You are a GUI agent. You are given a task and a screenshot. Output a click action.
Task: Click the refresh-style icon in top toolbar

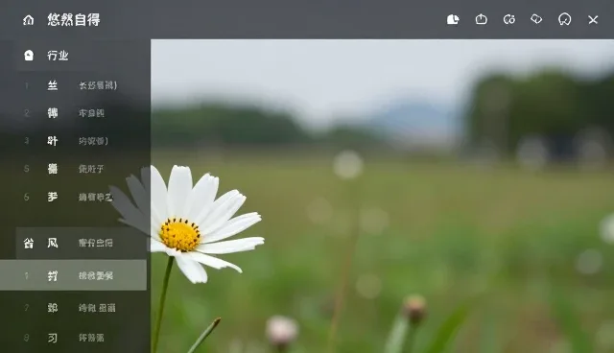(x=509, y=19)
